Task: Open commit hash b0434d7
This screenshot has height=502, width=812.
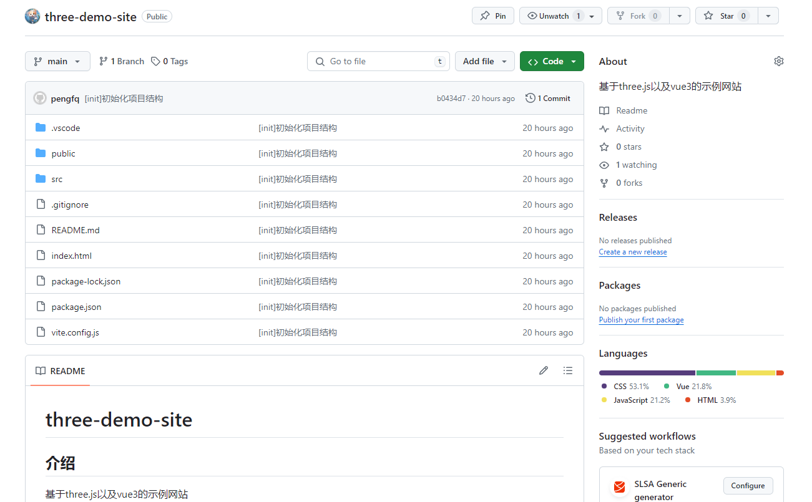Action: tap(451, 99)
